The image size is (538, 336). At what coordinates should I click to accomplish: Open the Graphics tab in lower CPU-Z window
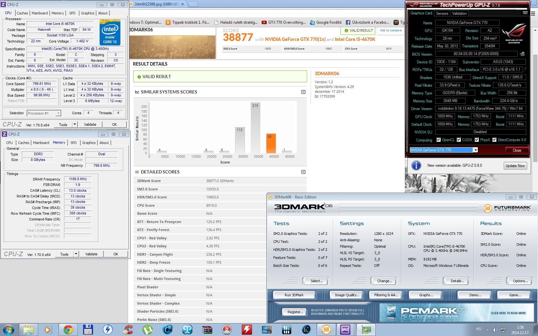tap(89, 143)
